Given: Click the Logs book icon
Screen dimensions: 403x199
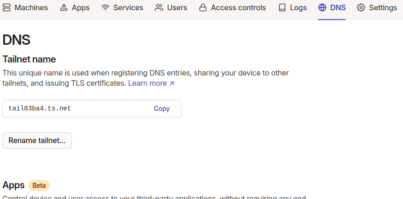Looking at the screenshot, I should [x=282, y=8].
